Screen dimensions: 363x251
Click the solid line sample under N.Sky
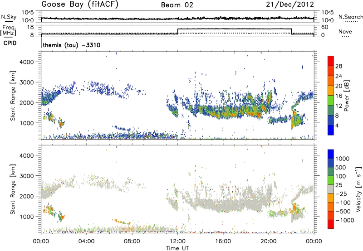(9, 21)
